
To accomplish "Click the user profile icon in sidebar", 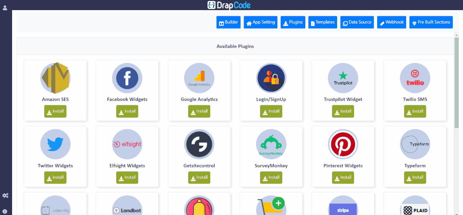I will pos(5,8).
